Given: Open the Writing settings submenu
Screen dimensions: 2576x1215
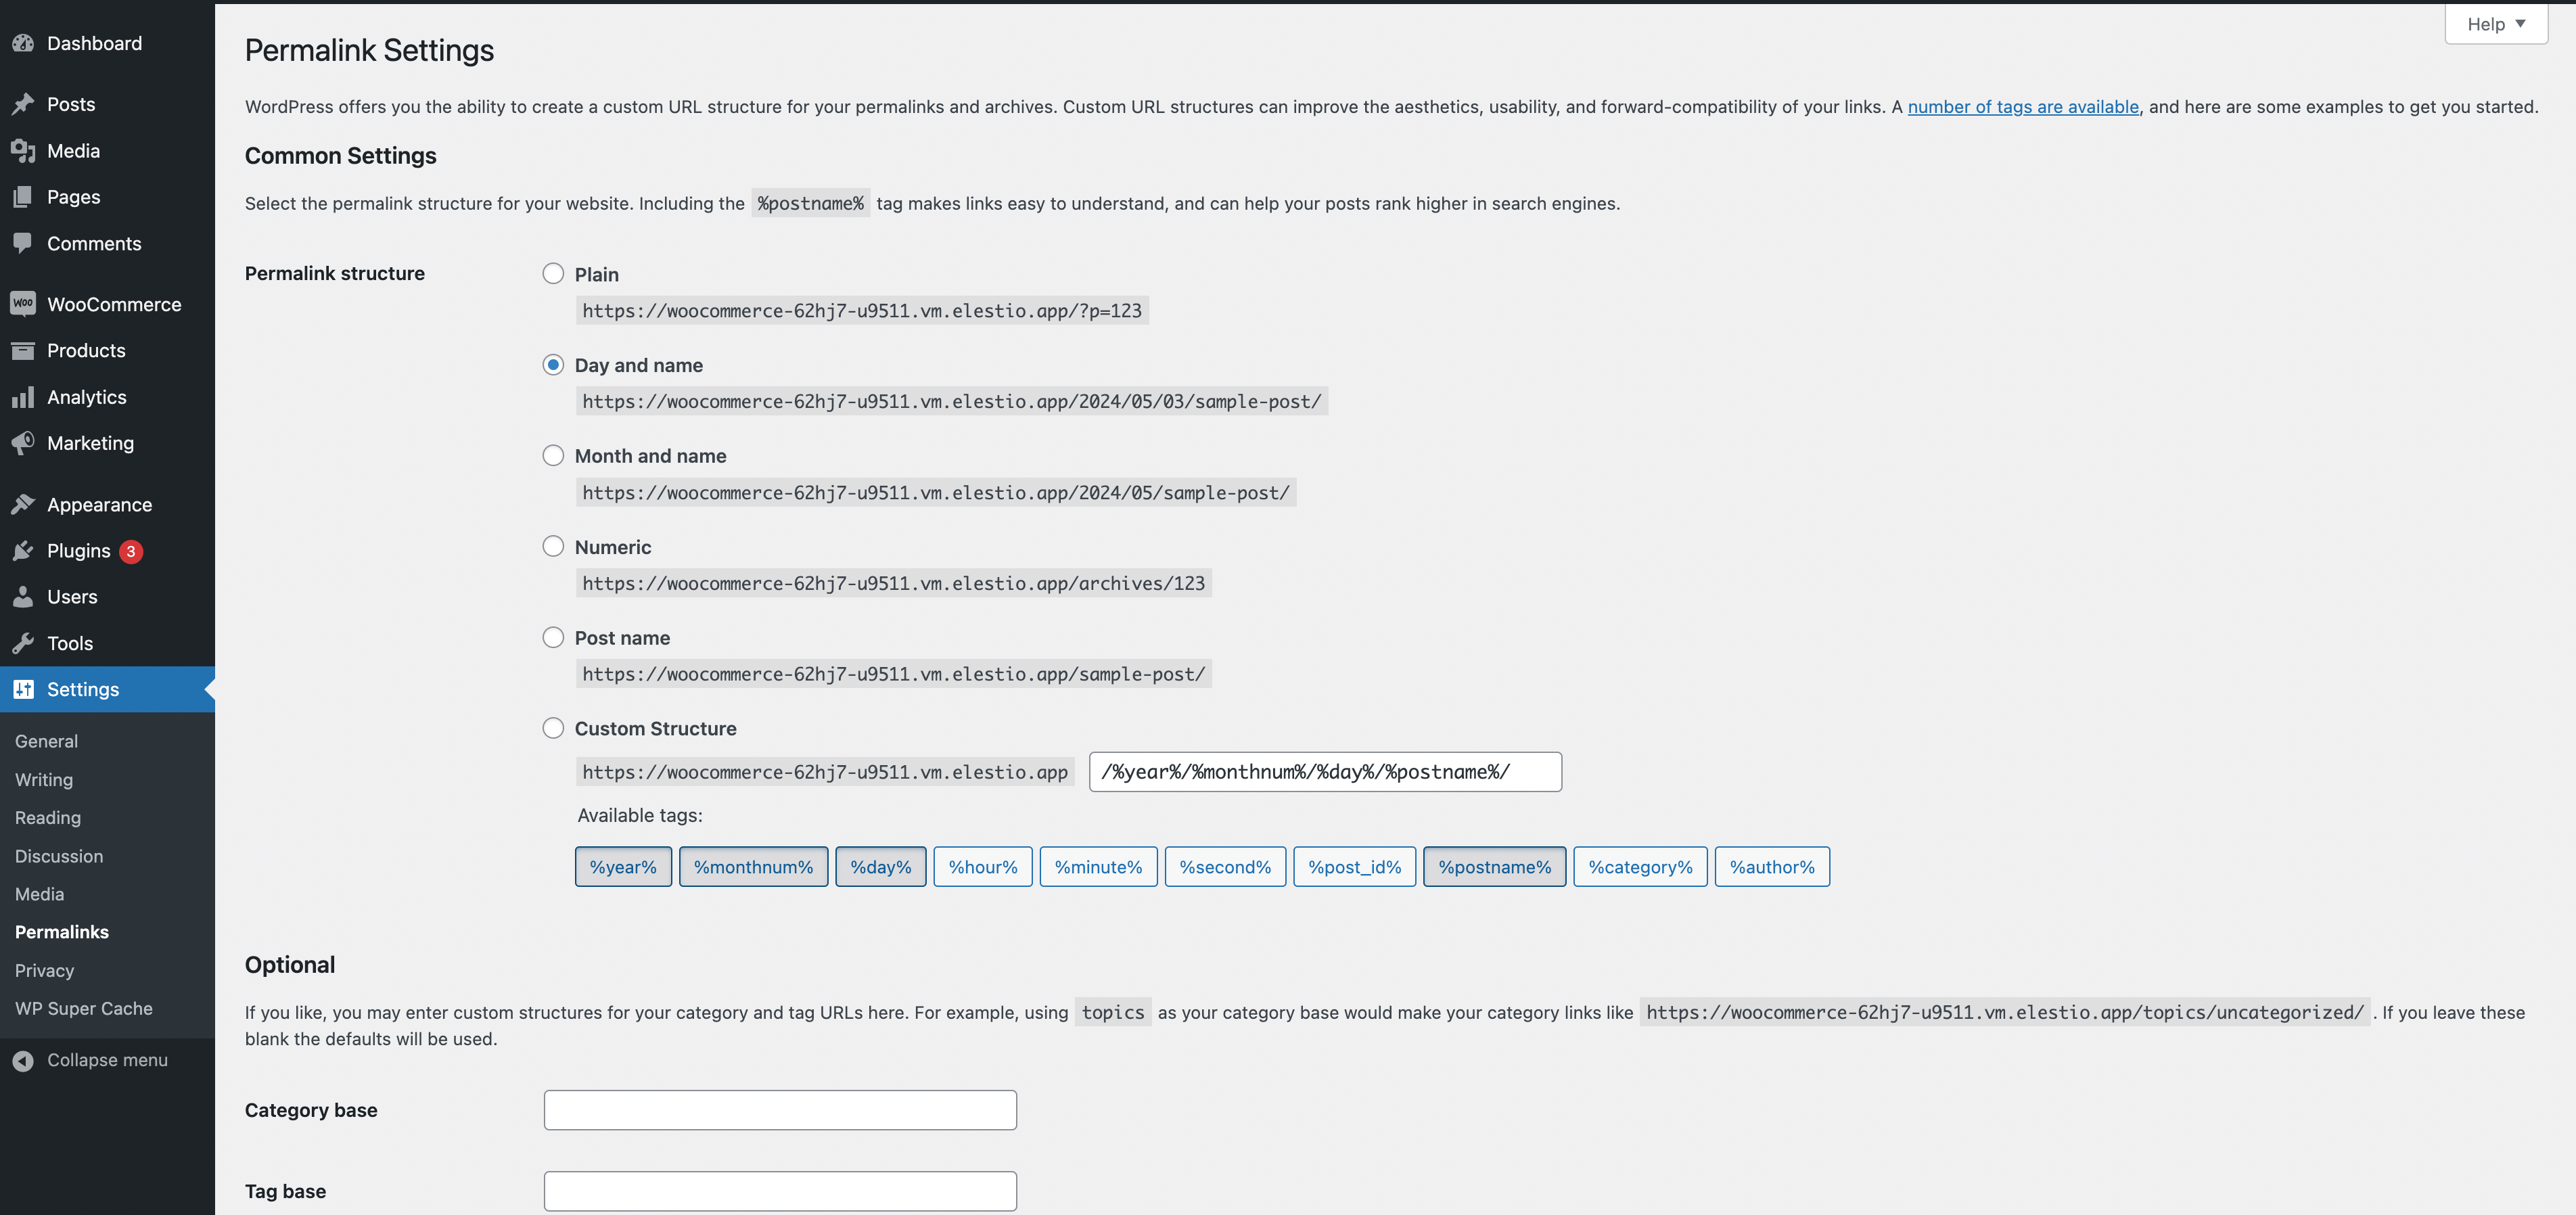Looking at the screenshot, I should point(44,779).
